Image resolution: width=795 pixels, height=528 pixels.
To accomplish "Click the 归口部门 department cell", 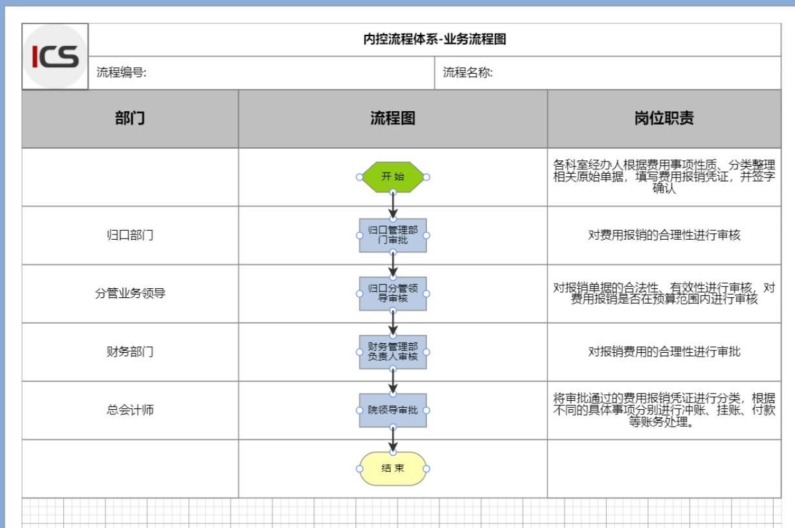I will pos(130,235).
